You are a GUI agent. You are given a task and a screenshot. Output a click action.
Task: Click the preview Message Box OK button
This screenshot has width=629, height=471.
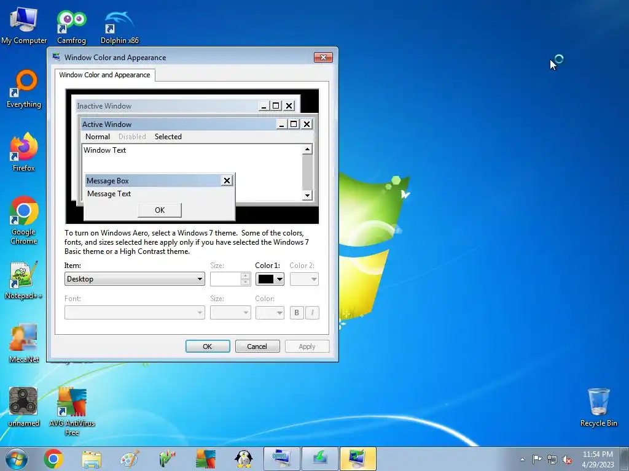(x=160, y=210)
